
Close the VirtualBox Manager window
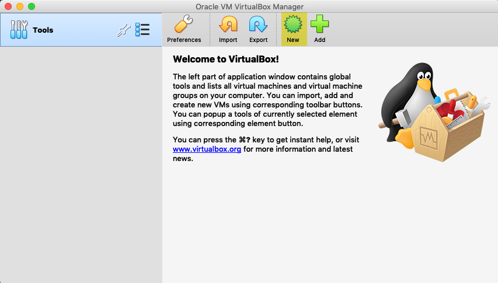coord(8,6)
